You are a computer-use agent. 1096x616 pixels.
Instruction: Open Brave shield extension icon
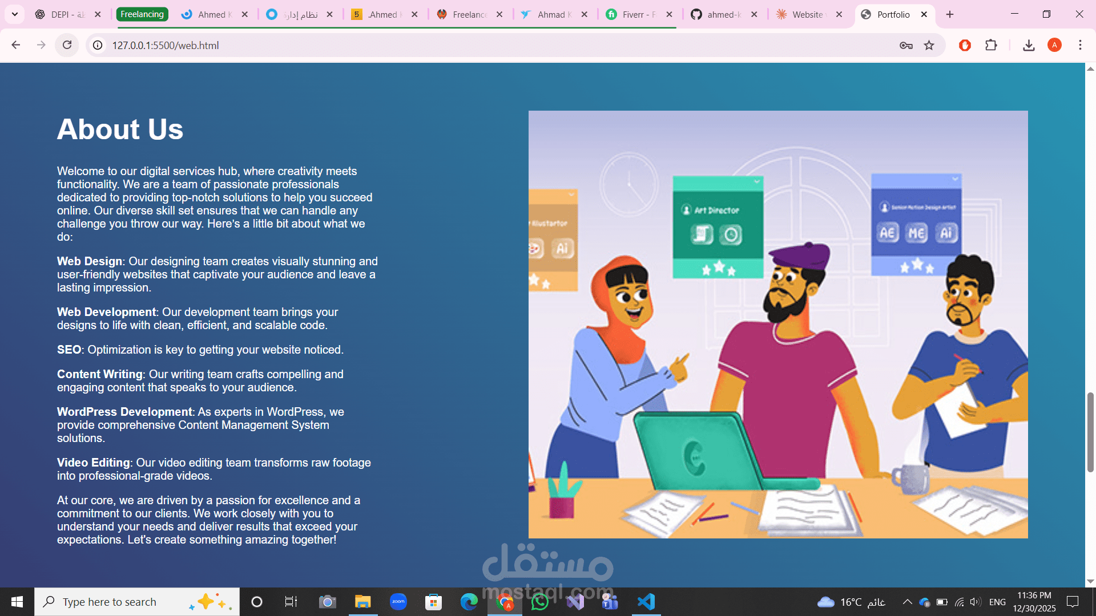965,45
